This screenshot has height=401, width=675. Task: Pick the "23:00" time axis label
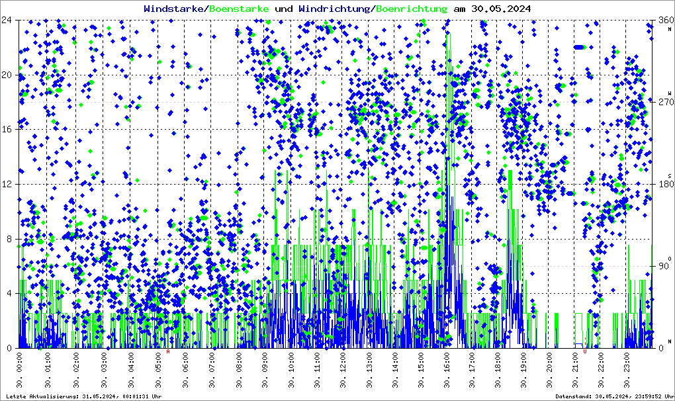626,370
